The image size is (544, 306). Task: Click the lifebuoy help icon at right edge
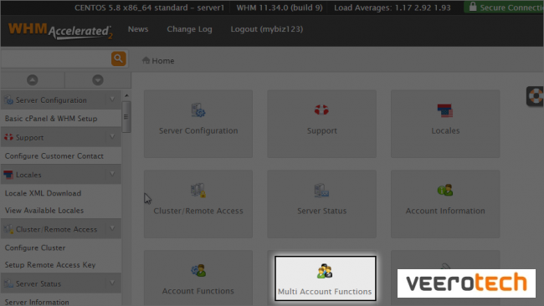point(536,96)
